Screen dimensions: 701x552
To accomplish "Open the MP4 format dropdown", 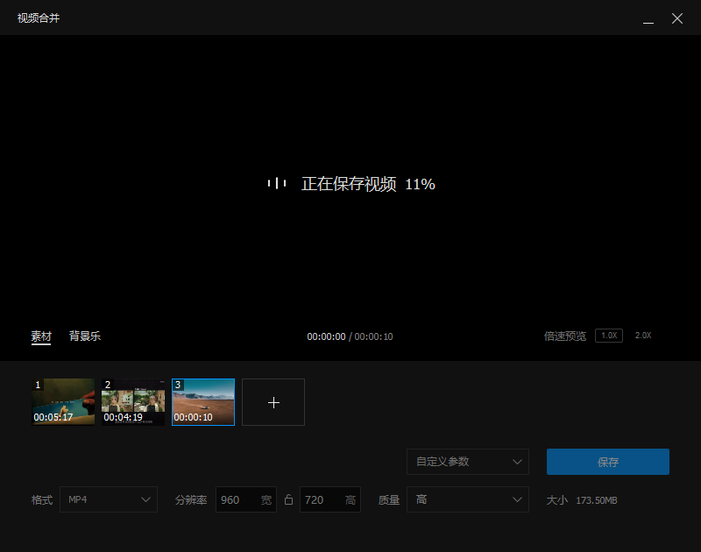I will tap(109, 499).
